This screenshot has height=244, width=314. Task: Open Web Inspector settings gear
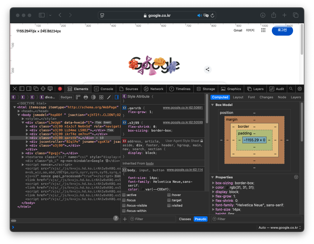click(300, 89)
